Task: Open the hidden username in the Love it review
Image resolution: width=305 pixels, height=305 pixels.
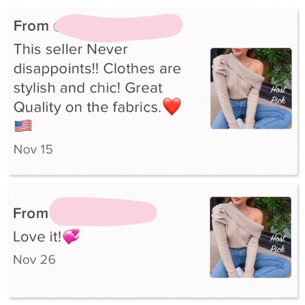Action: point(103,211)
